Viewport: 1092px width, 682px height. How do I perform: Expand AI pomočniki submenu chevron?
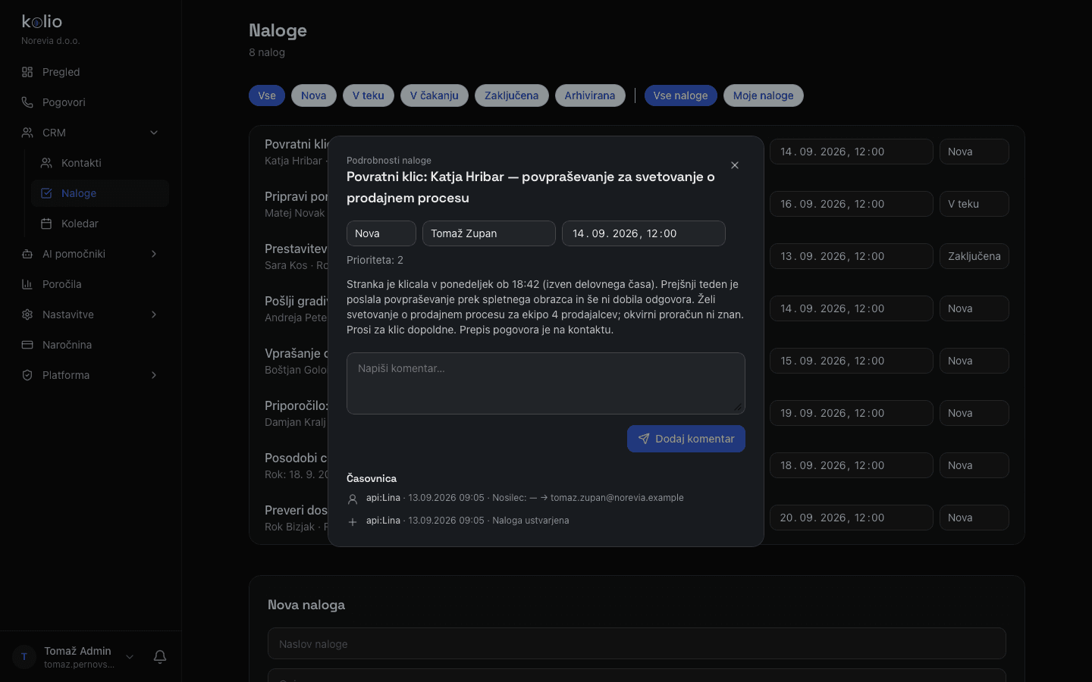154,254
